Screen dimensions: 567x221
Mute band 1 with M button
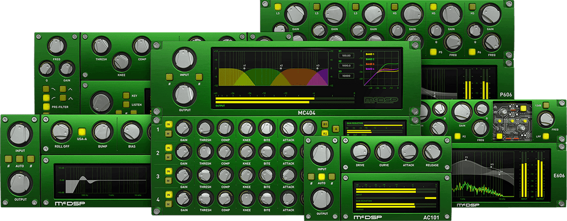coord(168,134)
